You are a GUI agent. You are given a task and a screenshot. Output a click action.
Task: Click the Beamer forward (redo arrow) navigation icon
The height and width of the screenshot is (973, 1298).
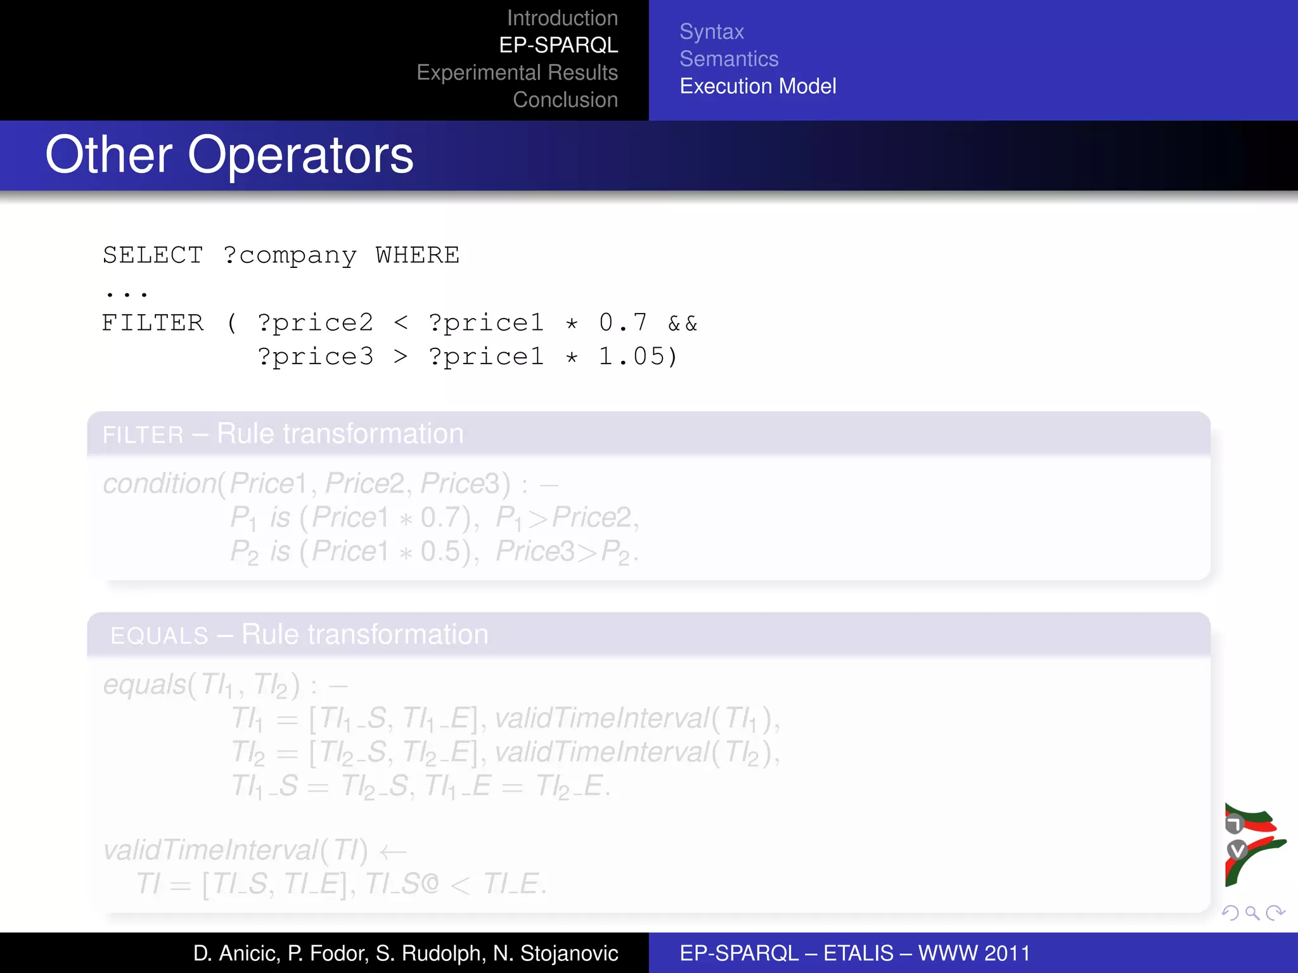coord(1275,913)
